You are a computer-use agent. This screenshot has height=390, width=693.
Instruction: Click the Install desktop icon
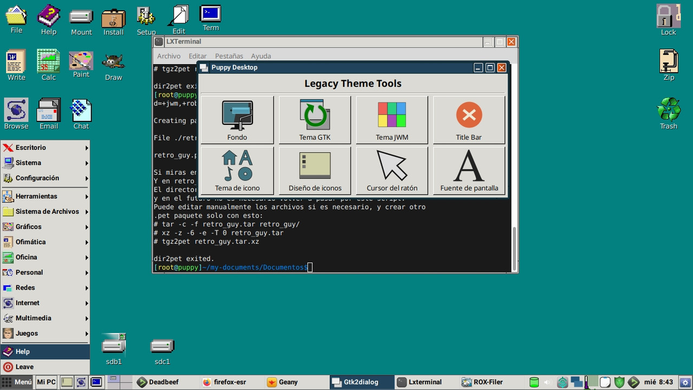tap(114, 22)
